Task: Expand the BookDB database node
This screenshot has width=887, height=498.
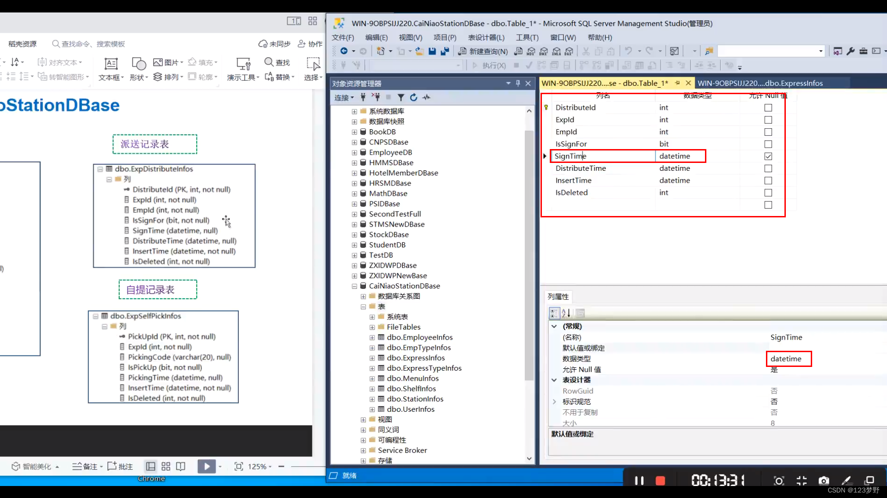Action: point(354,132)
